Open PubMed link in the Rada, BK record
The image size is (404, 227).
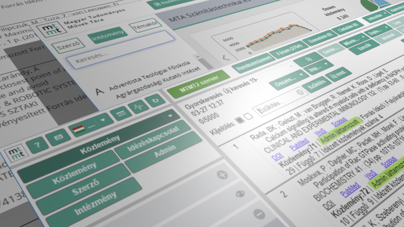pyautogui.click(x=299, y=144)
